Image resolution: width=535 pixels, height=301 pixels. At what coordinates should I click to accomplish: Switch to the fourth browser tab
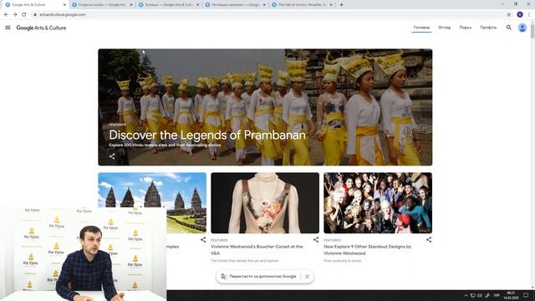(236, 5)
